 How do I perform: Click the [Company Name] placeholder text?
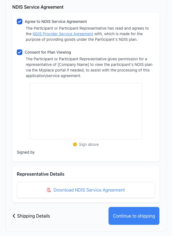(x=73, y=65)
